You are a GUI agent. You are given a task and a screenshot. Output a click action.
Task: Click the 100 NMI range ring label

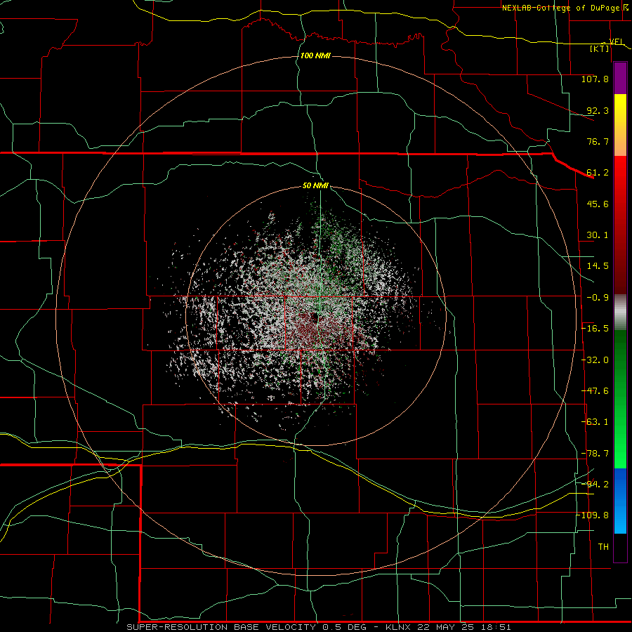click(315, 55)
